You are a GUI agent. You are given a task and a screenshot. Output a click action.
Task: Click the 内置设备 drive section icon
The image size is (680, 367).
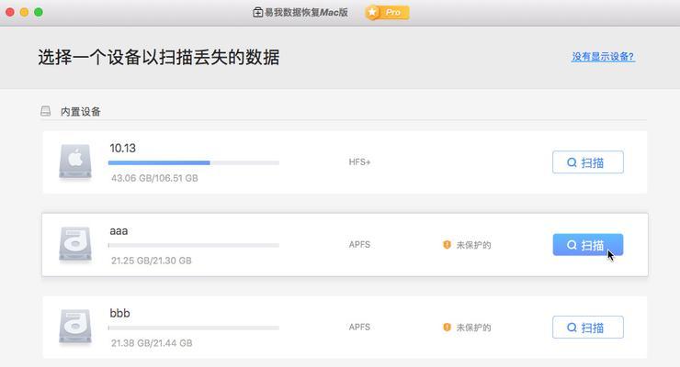[x=46, y=111]
